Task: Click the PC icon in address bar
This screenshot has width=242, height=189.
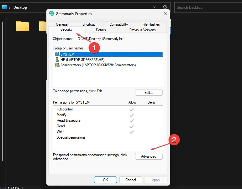Action: click(4, 7)
